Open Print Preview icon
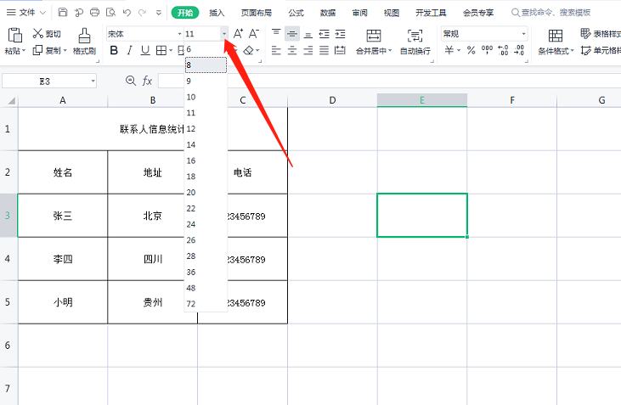 click(111, 12)
